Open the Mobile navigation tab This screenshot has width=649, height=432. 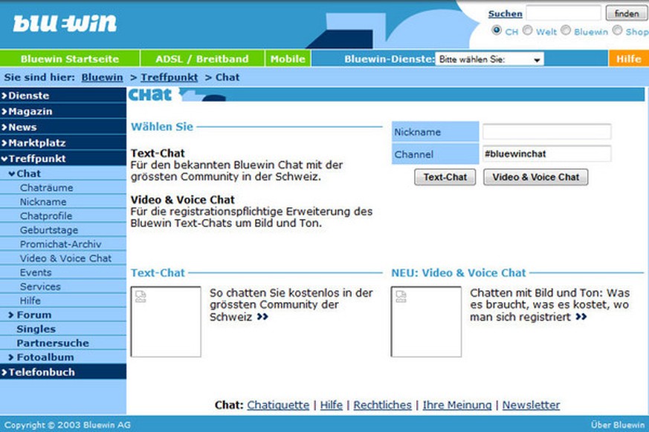(288, 59)
